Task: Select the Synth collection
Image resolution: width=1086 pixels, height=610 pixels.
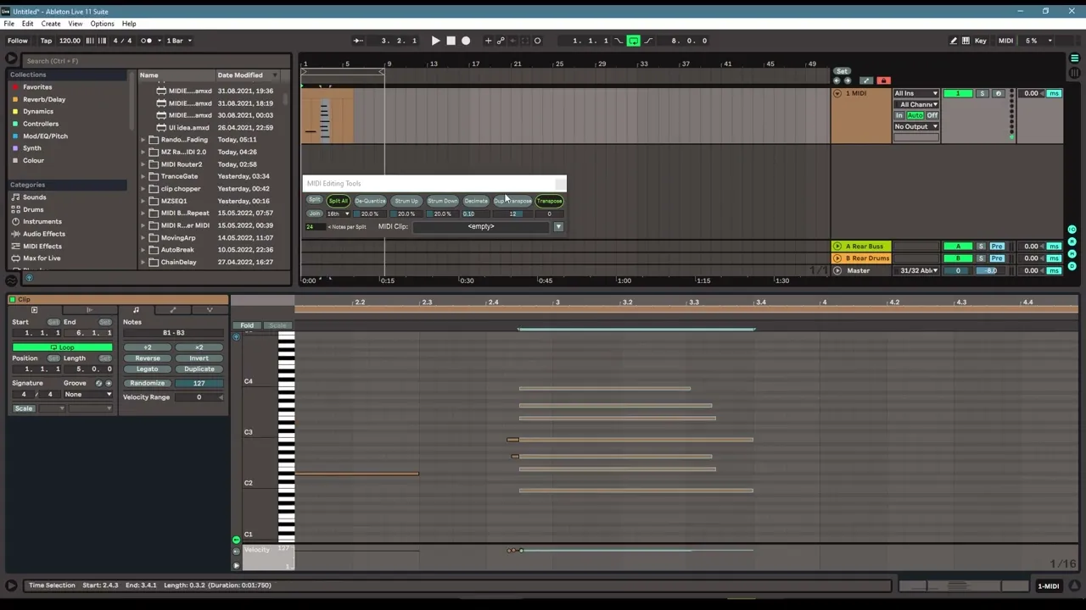Action: [x=32, y=148]
